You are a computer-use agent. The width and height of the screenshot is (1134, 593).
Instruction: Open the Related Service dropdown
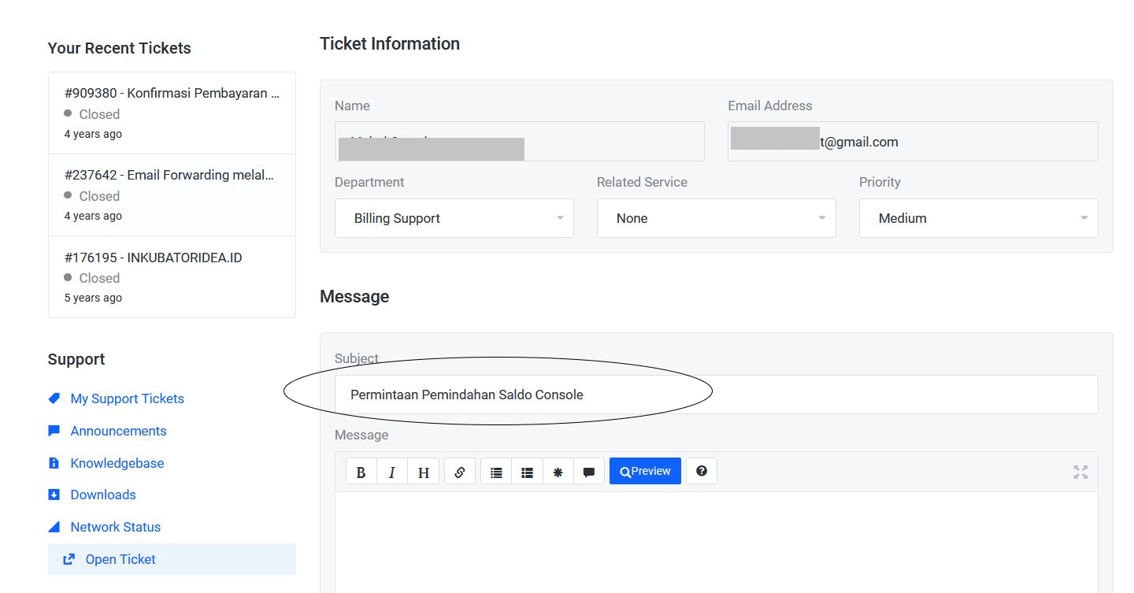716,217
